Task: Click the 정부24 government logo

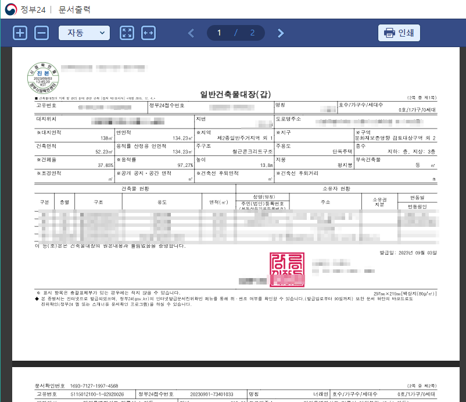Action: coord(11,9)
